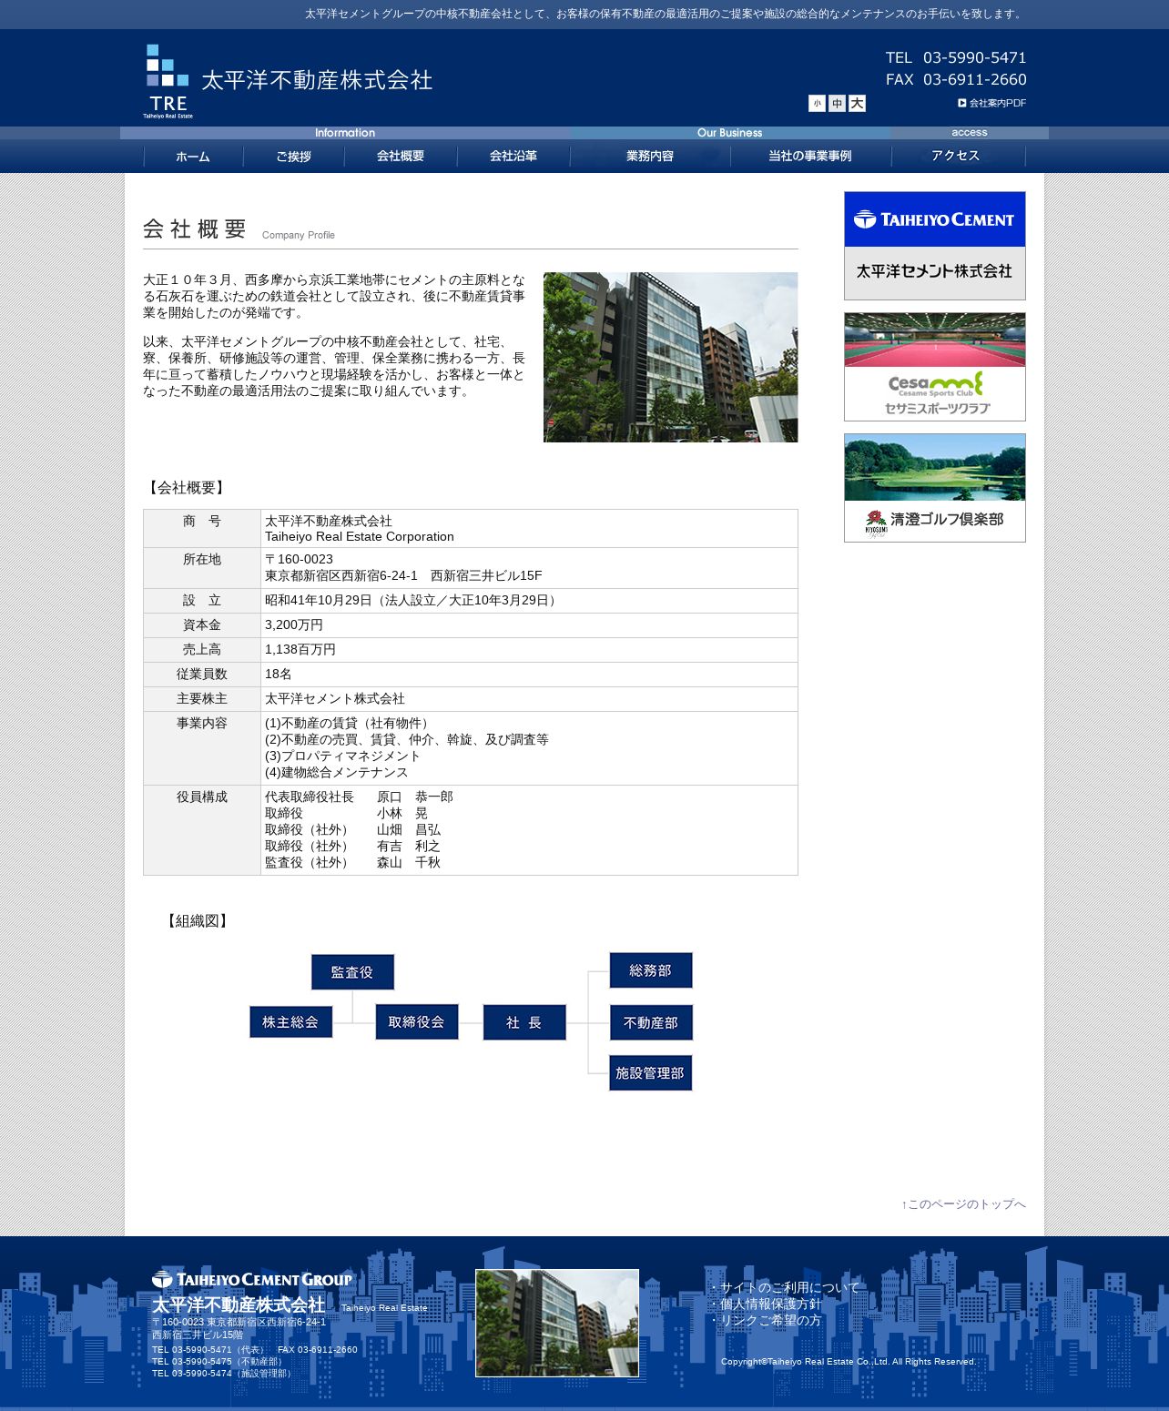Click the 会社概要 page heading

tap(195, 228)
